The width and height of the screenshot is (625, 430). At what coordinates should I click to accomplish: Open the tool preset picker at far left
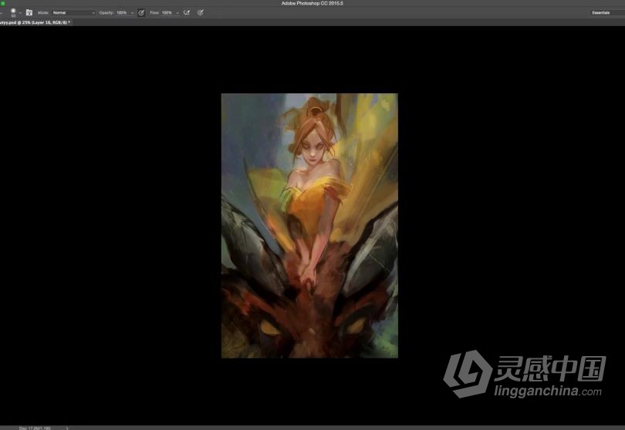(x=2, y=13)
